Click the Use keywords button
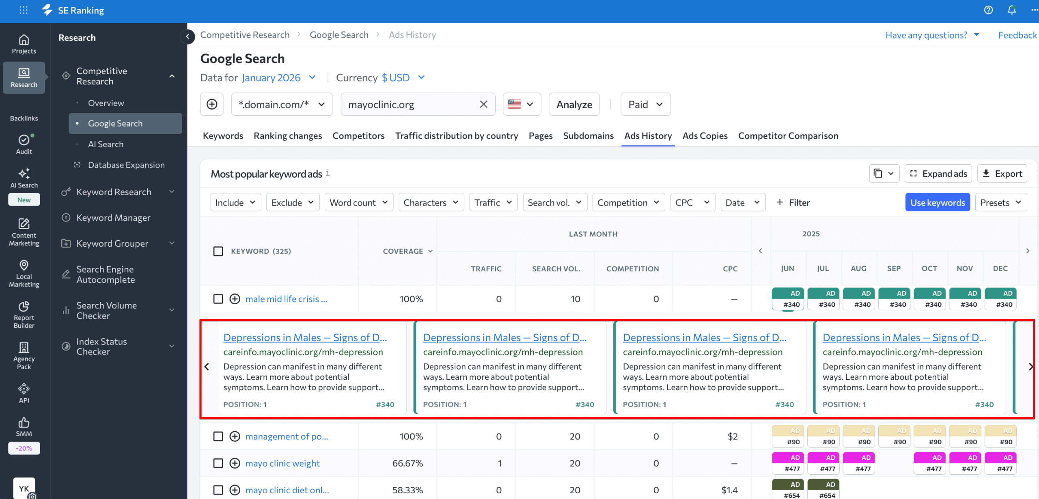 coord(938,202)
